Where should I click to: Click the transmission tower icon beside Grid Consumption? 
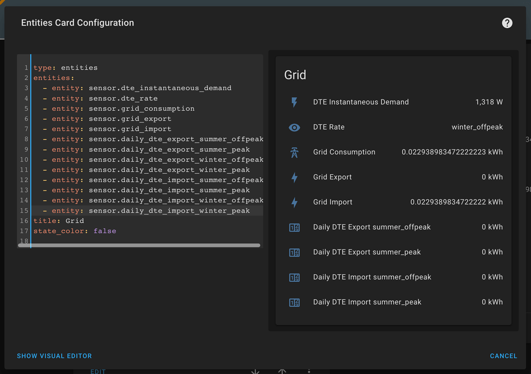point(294,152)
